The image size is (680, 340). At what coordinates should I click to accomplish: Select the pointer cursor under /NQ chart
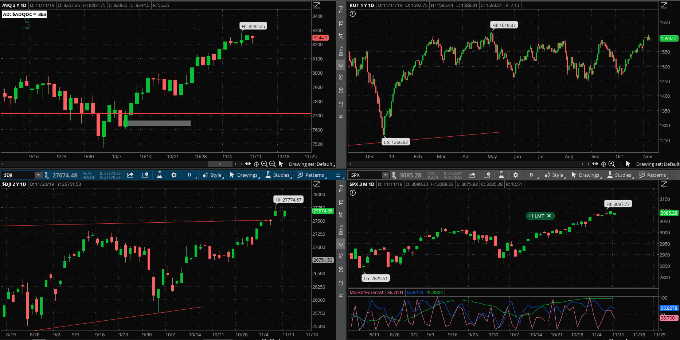coord(281,164)
